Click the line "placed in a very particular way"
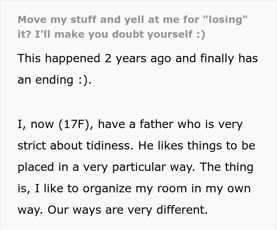This screenshot has height=230, width=277. [106, 167]
